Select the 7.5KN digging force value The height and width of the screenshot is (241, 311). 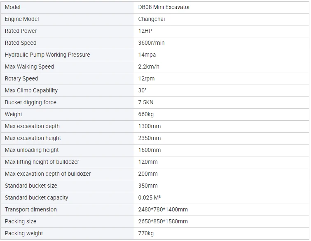(x=146, y=102)
